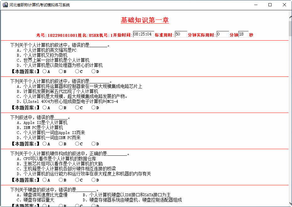This screenshot has width=292, height=207.
Task: Click option text 个人计算机一词由IBM PC而来
Action: pyautogui.click(x=52, y=137)
